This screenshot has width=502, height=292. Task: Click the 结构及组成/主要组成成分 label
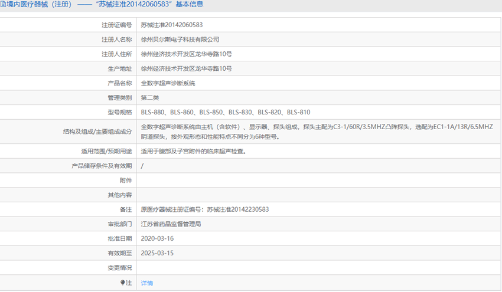point(97,132)
